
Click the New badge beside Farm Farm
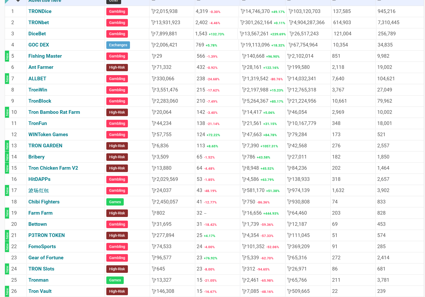coord(7,213)
